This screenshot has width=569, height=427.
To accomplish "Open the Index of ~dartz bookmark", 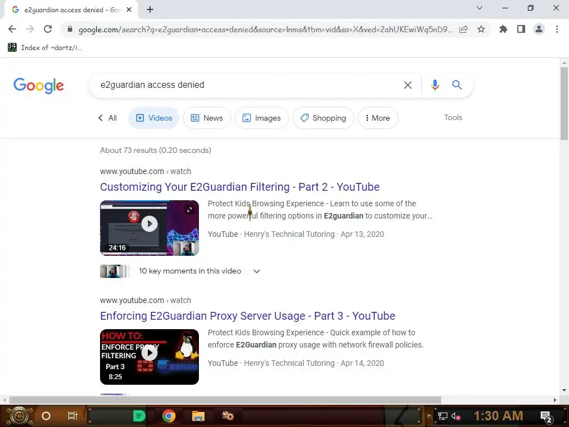I will (44, 48).
